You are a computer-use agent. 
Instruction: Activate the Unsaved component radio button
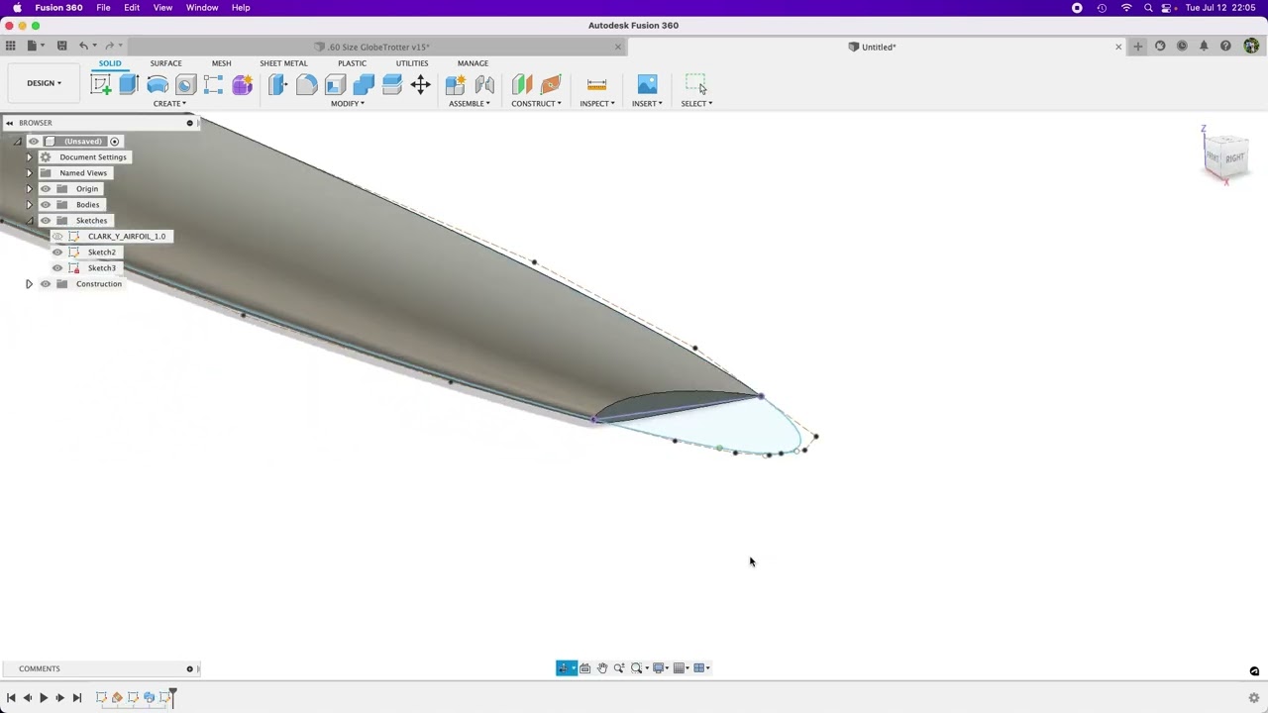click(115, 142)
